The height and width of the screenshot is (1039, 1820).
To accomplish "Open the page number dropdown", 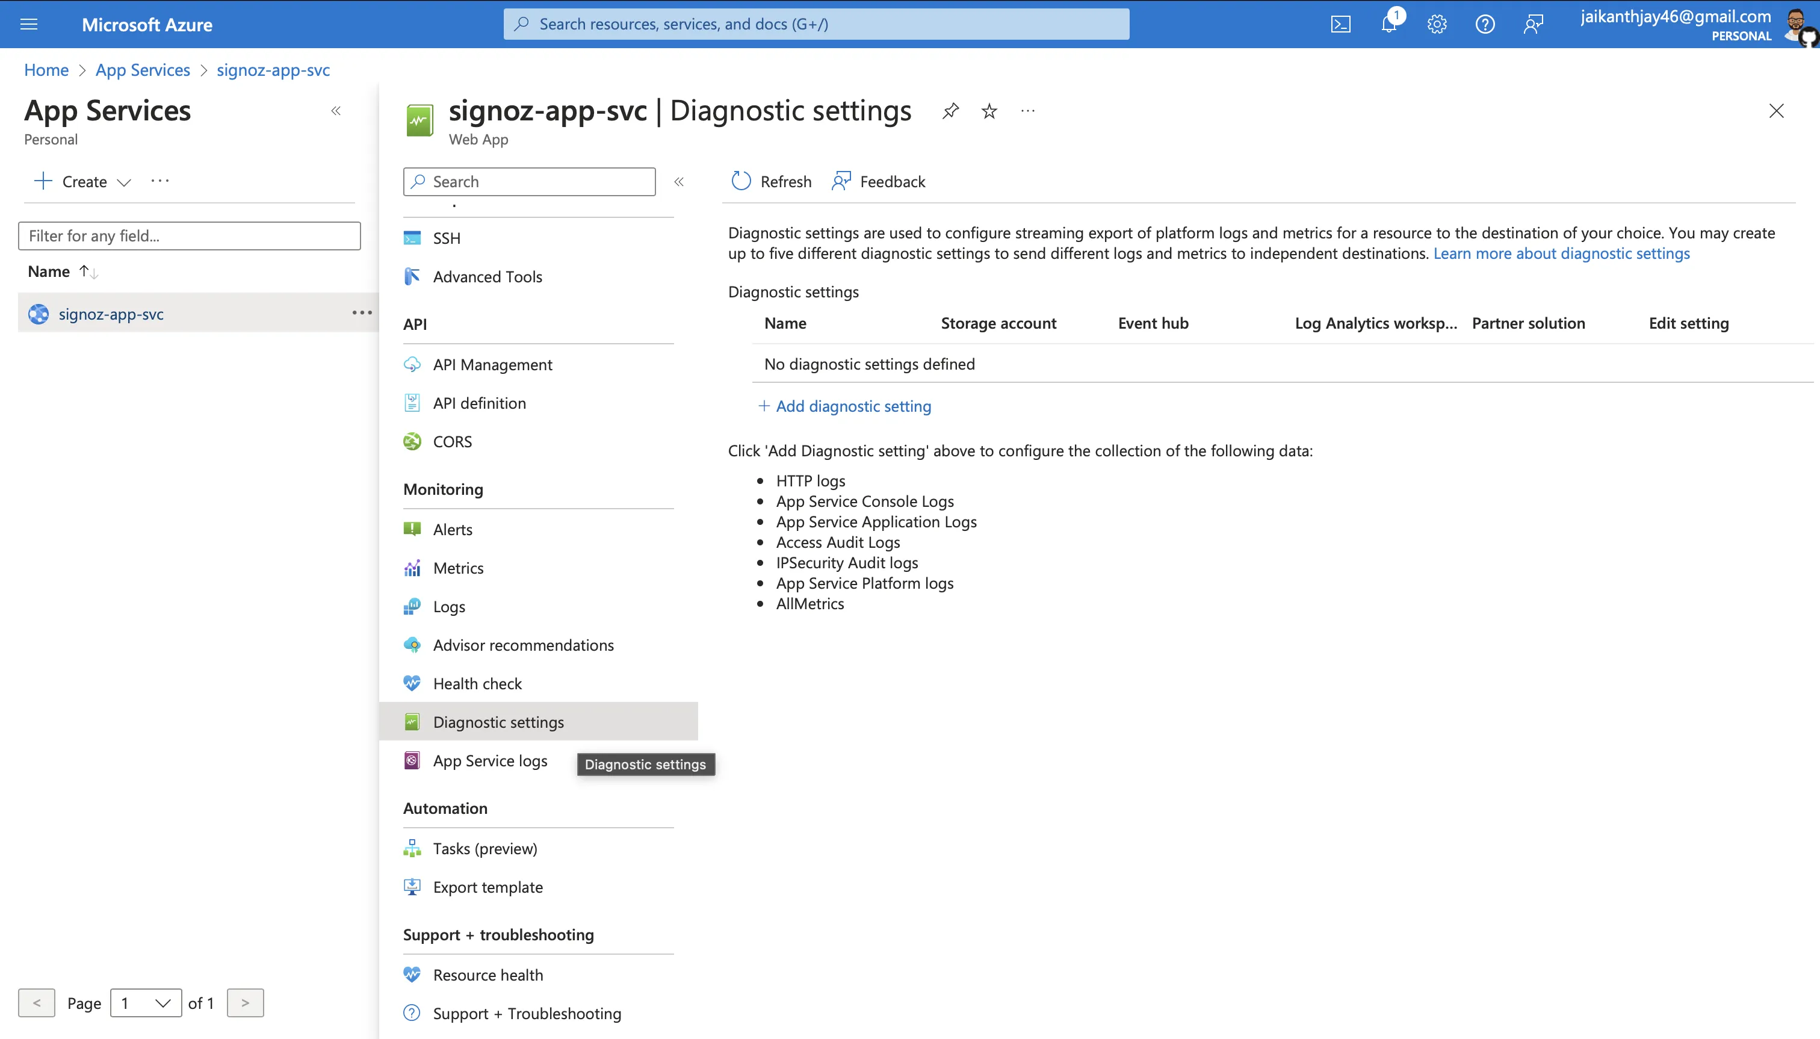I will pos(146,1003).
